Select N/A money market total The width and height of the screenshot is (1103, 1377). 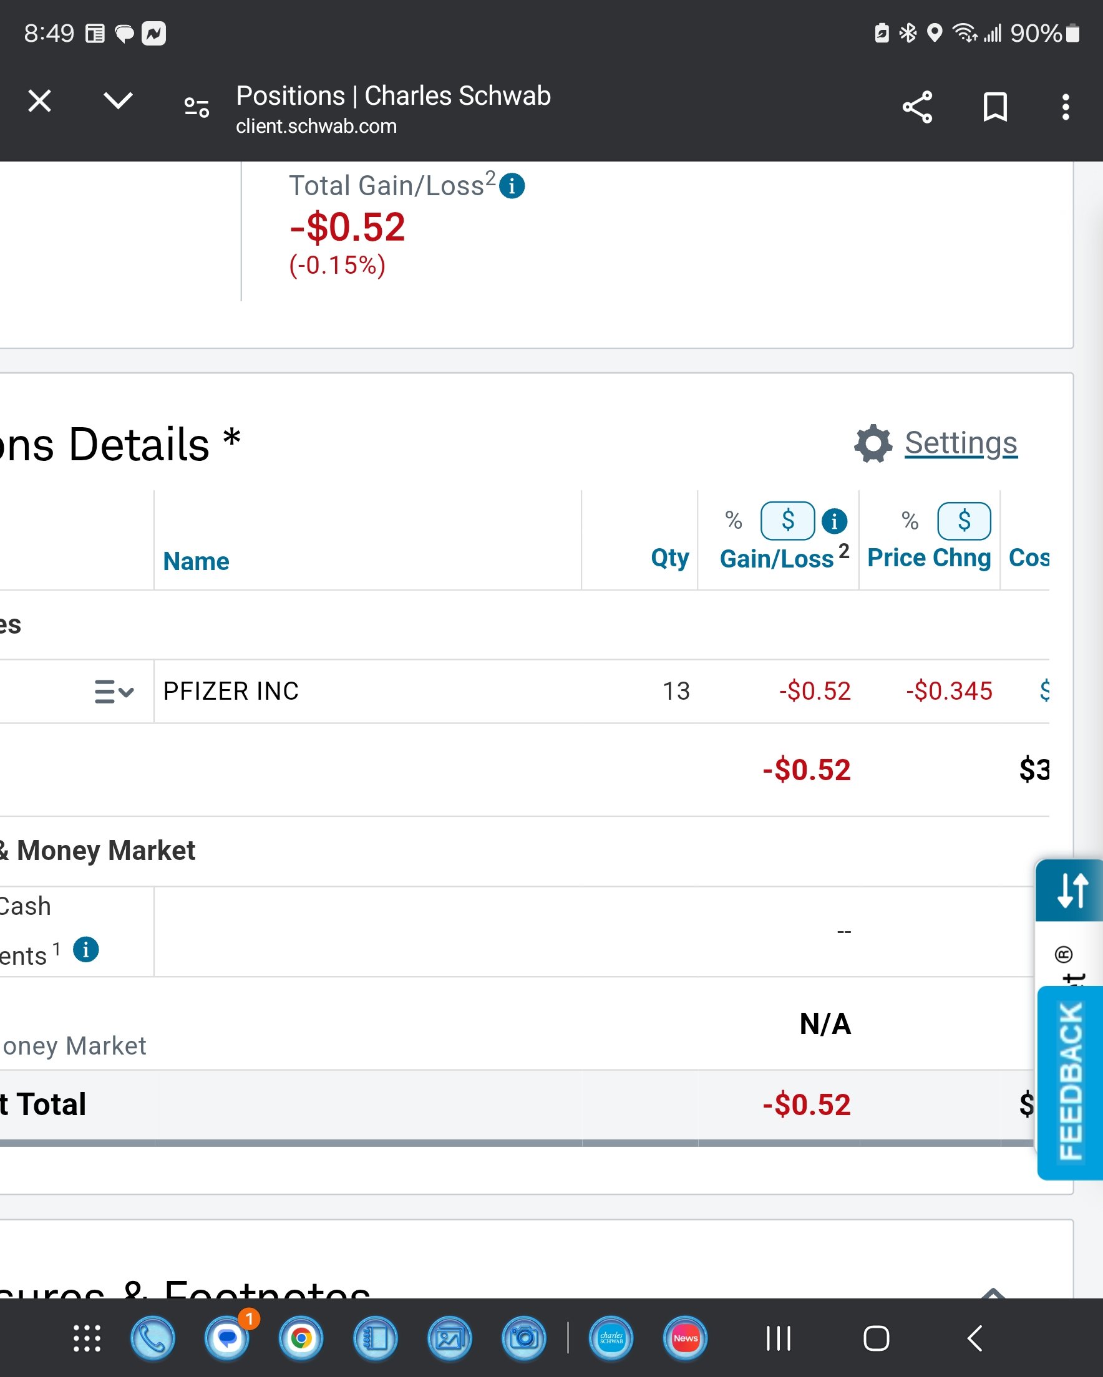825,1024
